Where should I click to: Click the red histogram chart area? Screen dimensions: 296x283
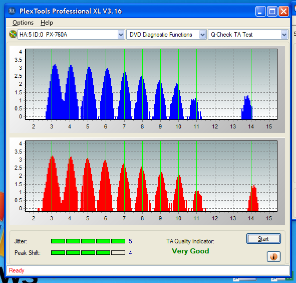151,176
